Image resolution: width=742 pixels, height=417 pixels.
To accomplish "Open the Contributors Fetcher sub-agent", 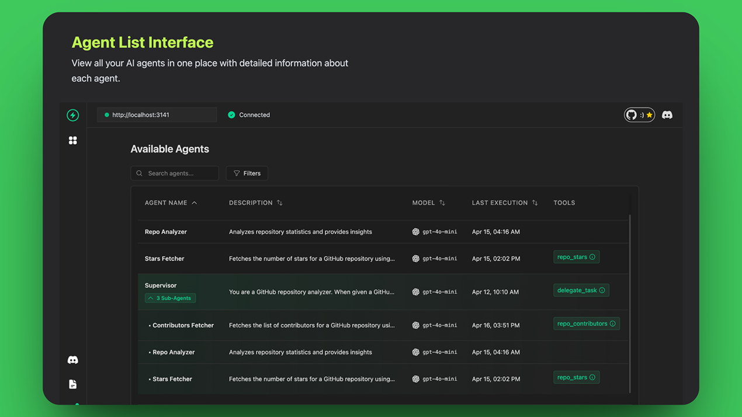I will [183, 325].
